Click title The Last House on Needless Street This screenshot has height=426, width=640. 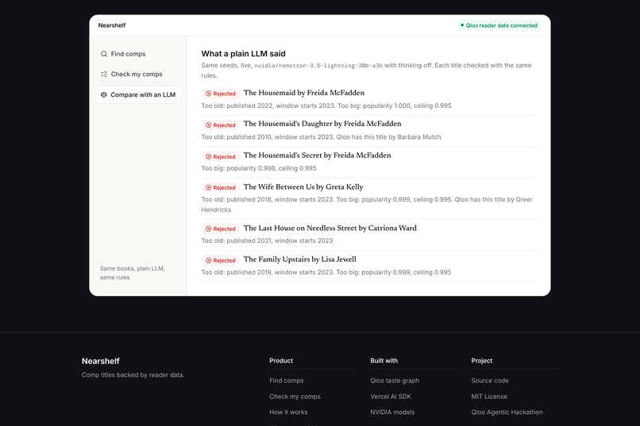click(x=330, y=228)
